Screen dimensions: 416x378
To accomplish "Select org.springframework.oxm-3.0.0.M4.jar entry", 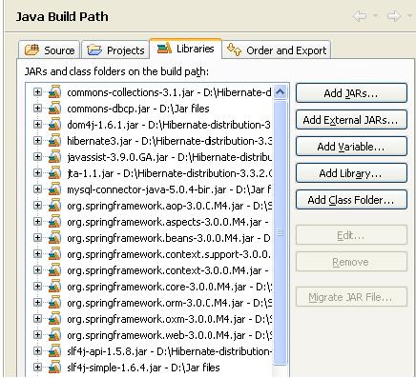I will coord(170,319).
